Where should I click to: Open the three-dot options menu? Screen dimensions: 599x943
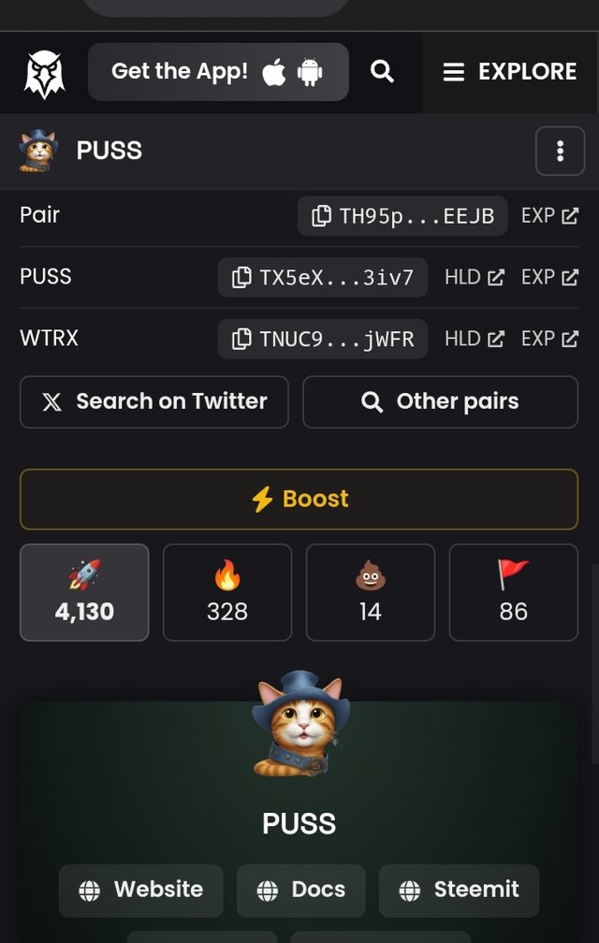click(x=560, y=151)
